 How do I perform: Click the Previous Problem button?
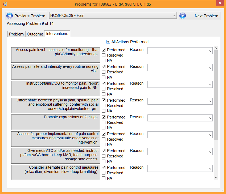[26, 16]
